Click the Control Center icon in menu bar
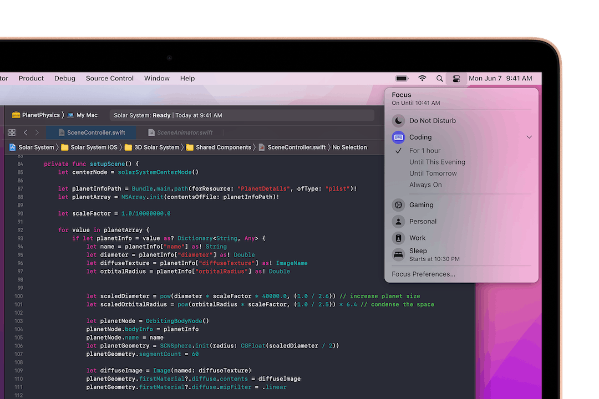 click(456, 79)
